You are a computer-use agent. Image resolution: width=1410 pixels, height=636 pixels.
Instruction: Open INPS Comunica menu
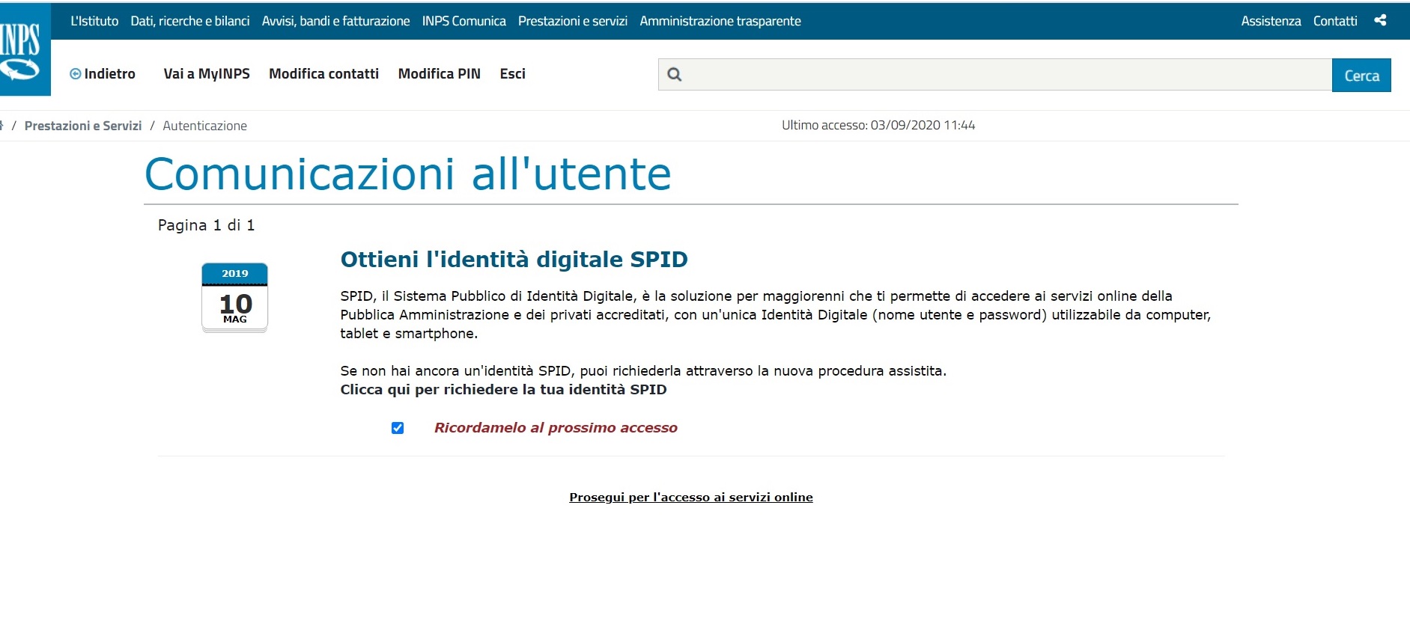point(464,21)
